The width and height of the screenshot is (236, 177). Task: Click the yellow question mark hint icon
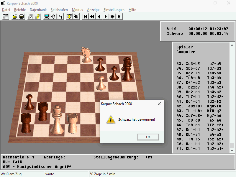point(38,17)
